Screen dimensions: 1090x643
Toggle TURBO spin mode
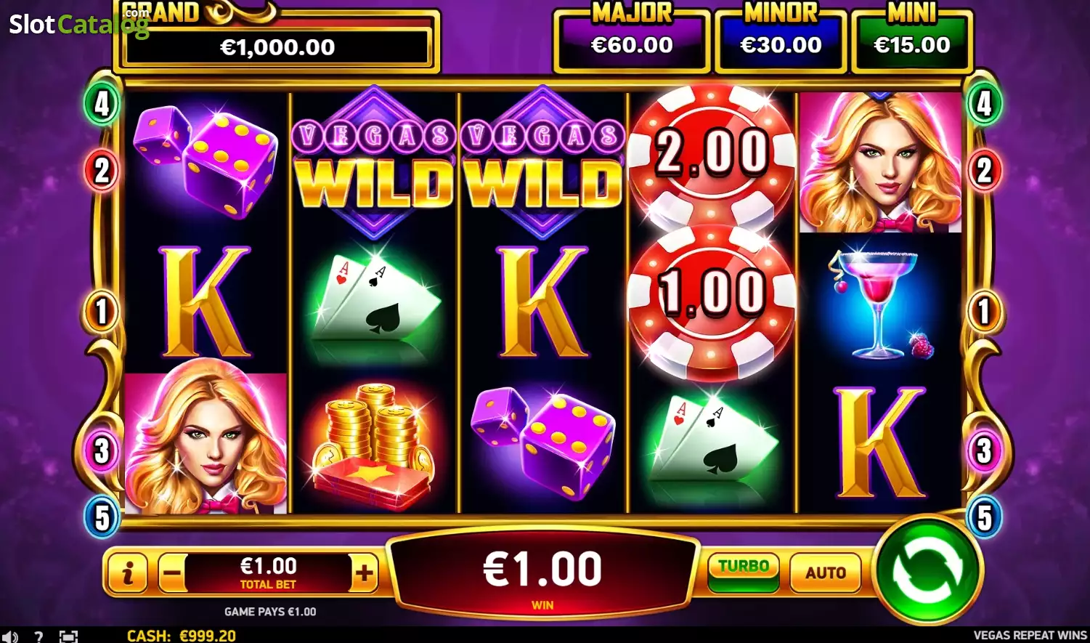744,572
